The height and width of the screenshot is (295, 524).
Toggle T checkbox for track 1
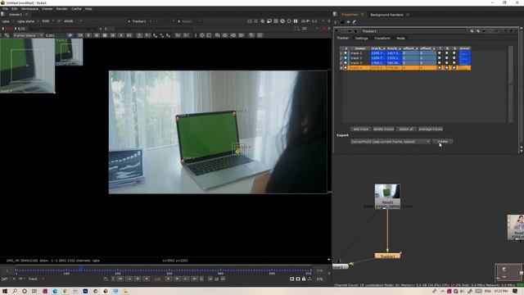click(440, 52)
